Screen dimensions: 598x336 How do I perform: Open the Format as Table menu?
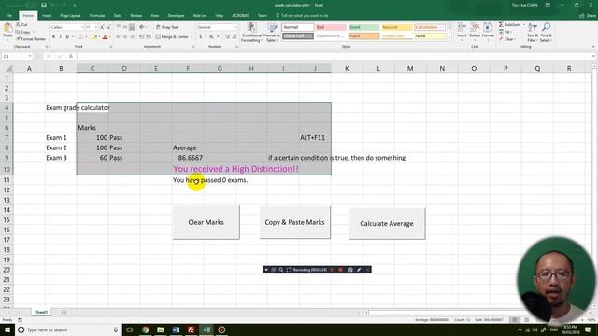[x=272, y=33]
